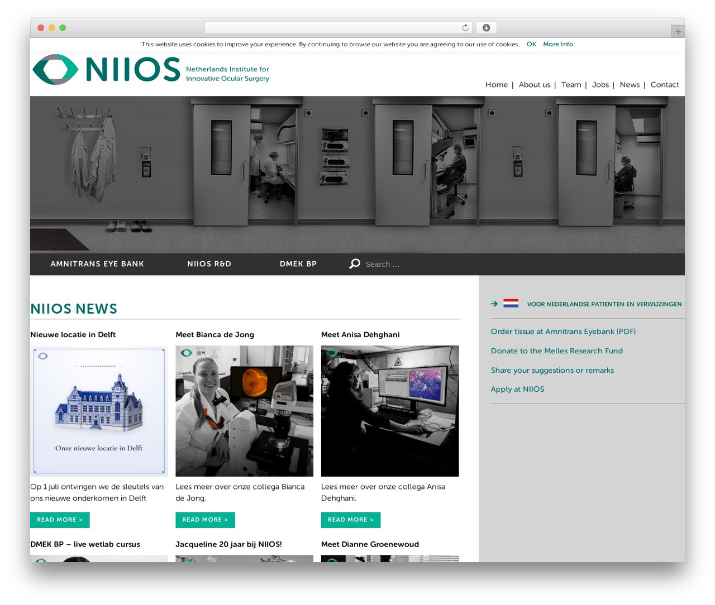Open the News page
This screenshot has height=605, width=715.
630,85
